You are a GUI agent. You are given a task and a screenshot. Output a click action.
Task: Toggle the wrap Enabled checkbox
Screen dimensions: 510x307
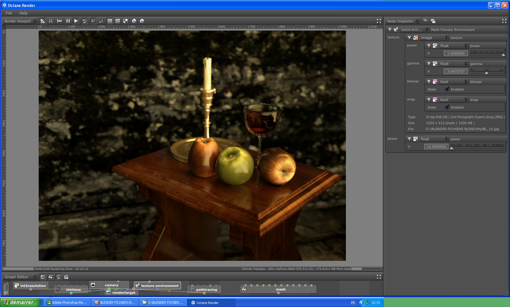click(447, 107)
